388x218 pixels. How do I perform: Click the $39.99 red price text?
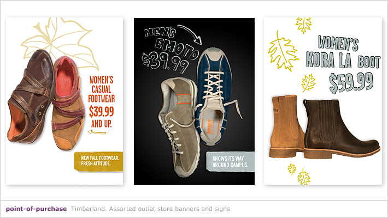tap(102, 111)
